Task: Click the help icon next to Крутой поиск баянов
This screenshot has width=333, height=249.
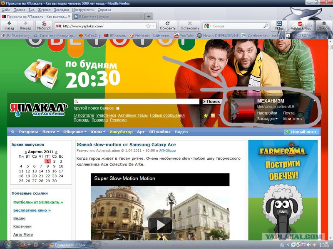Action: pyautogui.click(x=118, y=108)
